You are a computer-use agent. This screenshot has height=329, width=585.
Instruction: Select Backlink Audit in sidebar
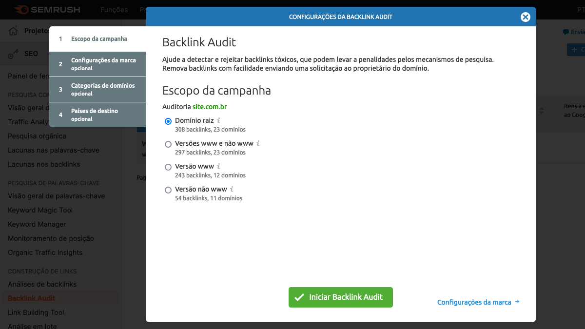point(31,298)
